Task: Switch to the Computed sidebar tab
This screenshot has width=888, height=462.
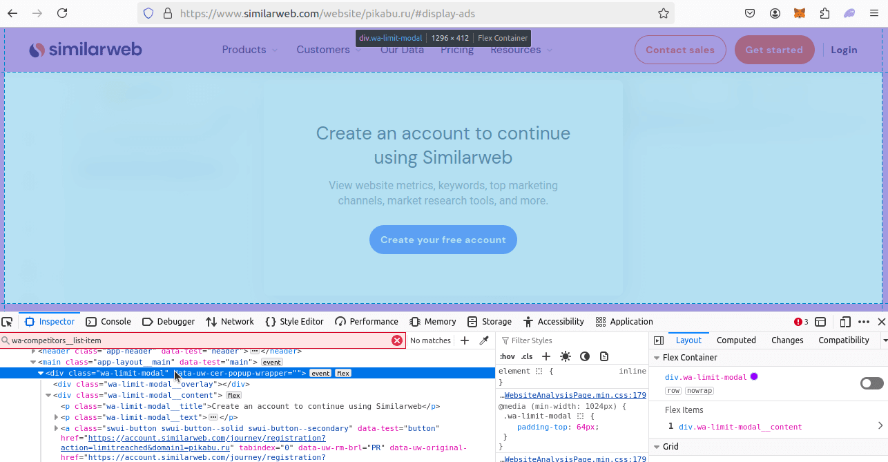Action: tap(736, 340)
